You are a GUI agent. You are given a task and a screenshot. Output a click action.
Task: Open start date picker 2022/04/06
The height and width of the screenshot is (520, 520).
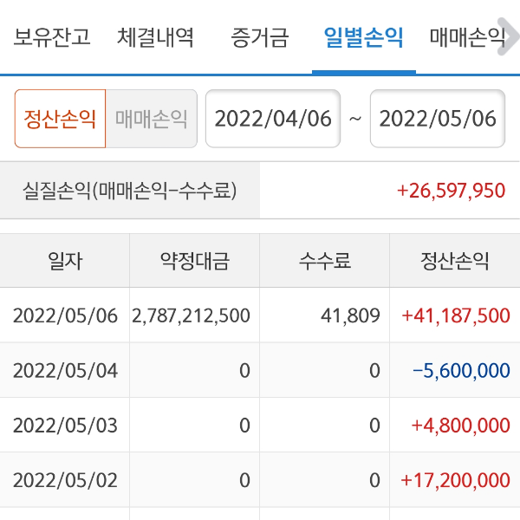pos(273,119)
